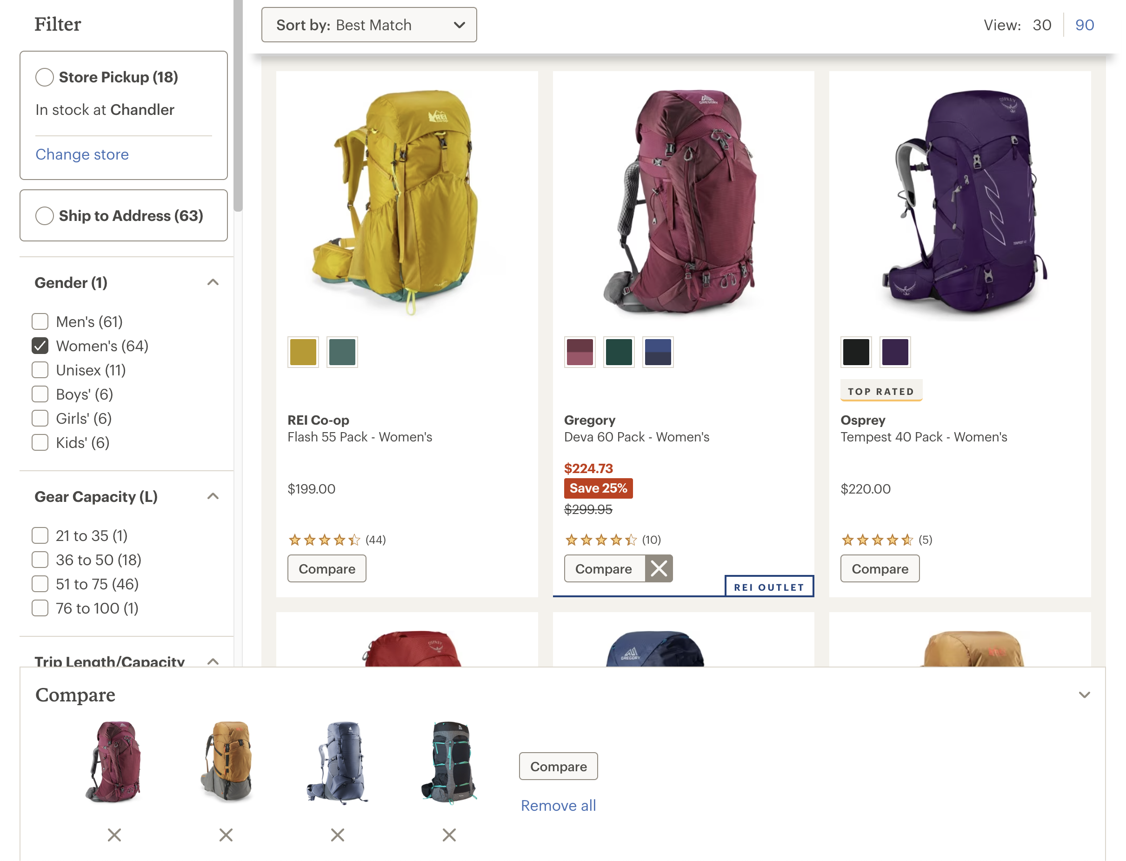Collapse the Gear Capacity filter section

(213, 496)
